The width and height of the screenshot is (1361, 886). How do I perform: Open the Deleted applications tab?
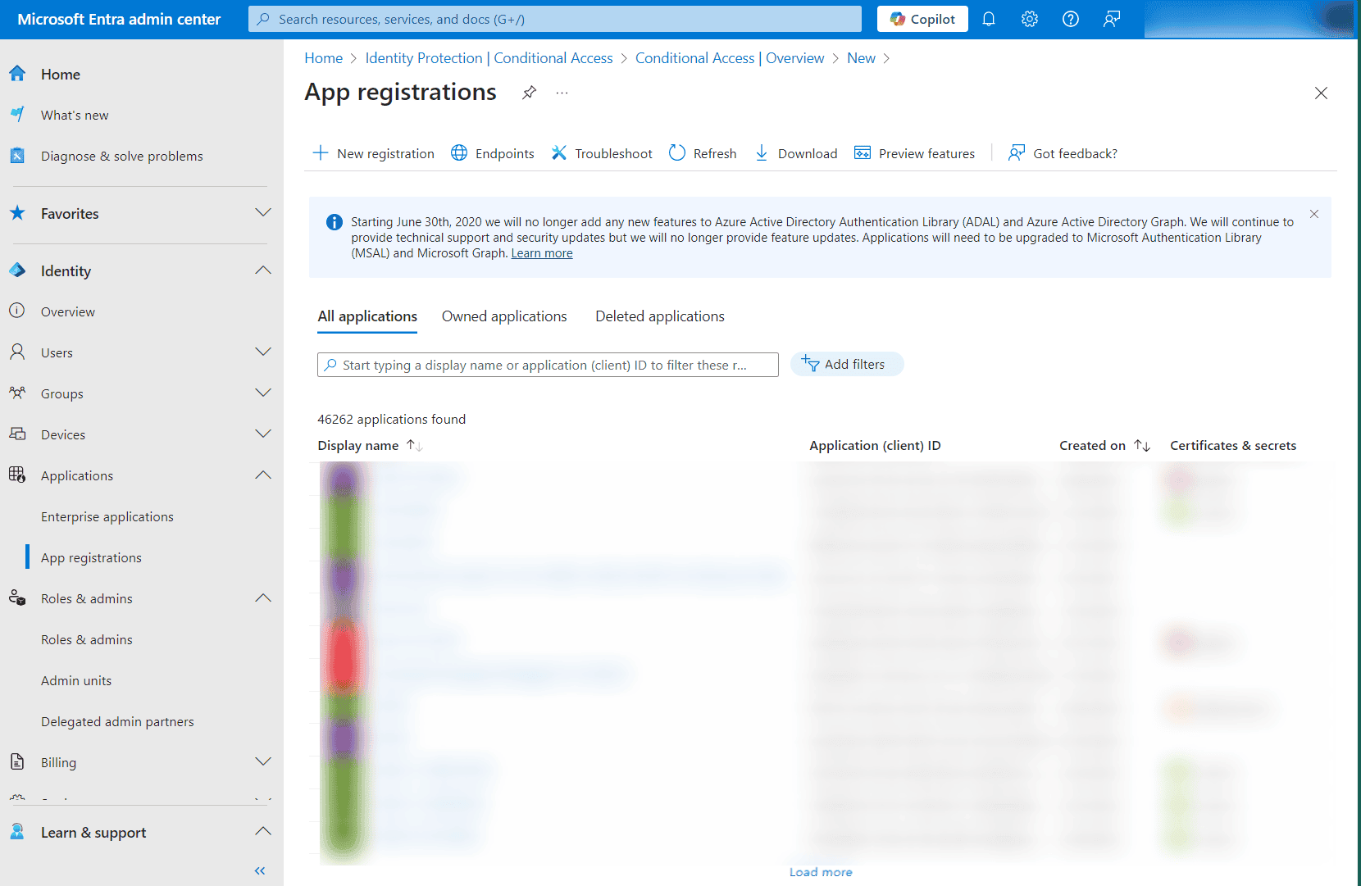(x=659, y=316)
